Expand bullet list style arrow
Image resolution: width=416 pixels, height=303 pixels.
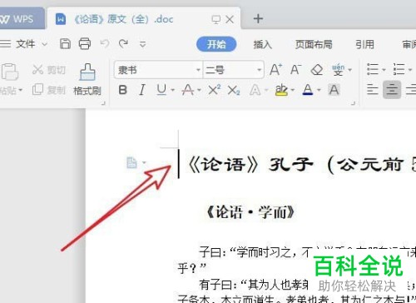tap(384, 70)
